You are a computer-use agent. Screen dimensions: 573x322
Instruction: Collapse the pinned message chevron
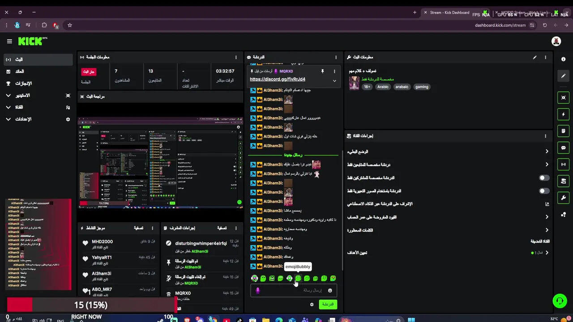coord(334,81)
